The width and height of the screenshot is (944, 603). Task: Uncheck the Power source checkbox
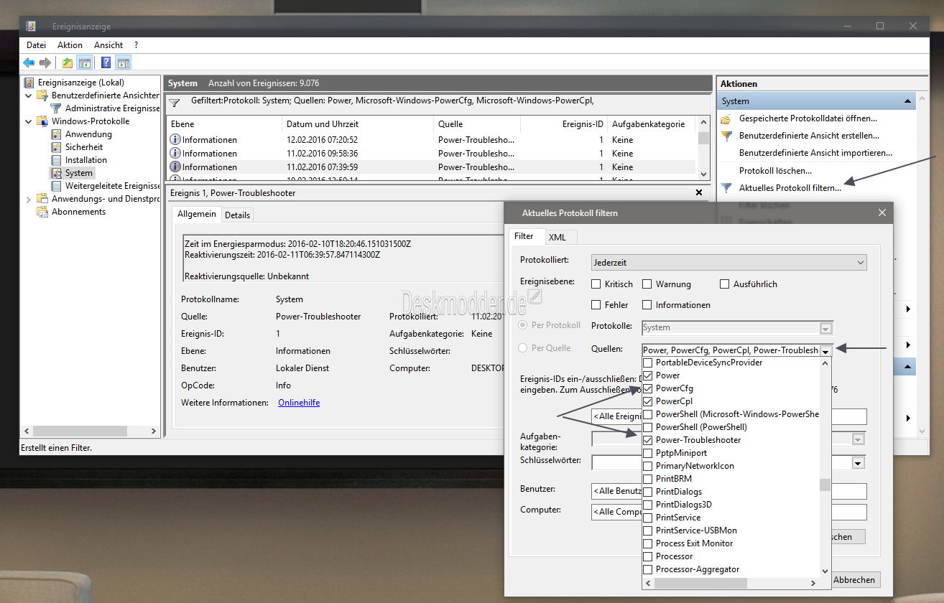(648, 375)
